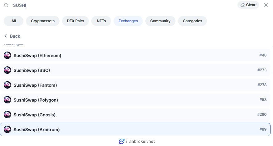Switch to the Cryptoassets filter
The height and width of the screenshot is (146, 273).
click(x=43, y=21)
